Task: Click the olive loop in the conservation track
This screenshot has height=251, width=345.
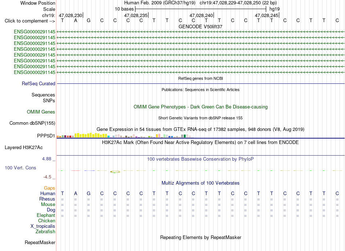Action: click(x=115, y=172)
